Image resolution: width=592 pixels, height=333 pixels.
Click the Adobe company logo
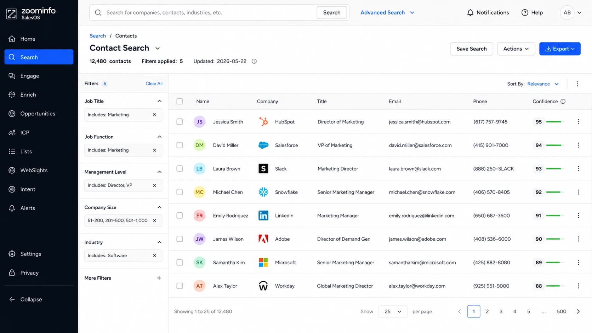[263, 239]
